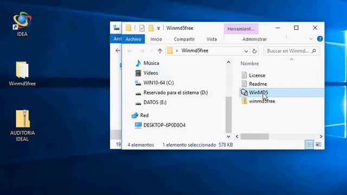Click the New folder quick access icon

pyautogui.click(x=151, y=28)
